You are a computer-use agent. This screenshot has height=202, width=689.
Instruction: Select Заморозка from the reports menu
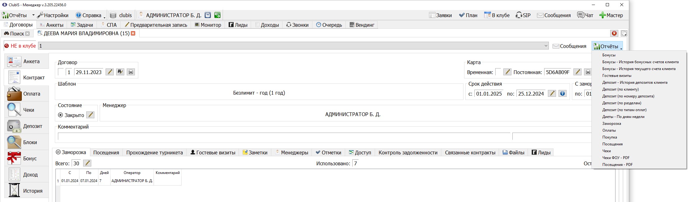[x=612, y=124]
